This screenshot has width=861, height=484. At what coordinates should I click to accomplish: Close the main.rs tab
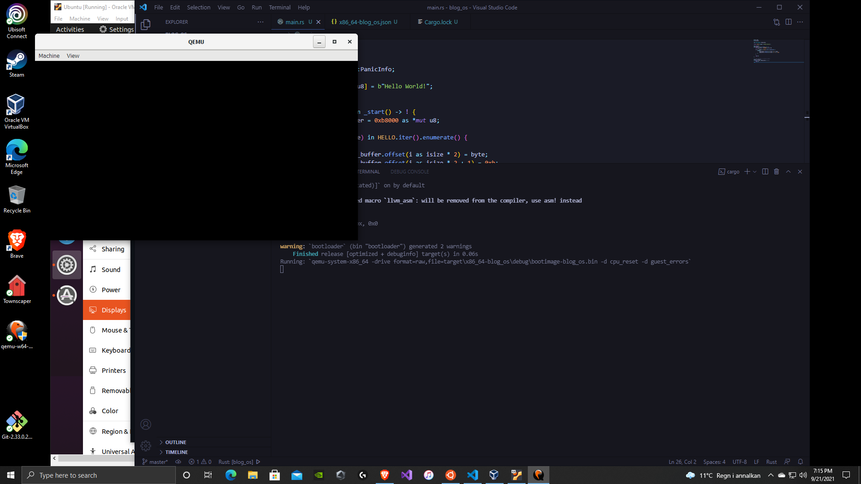(318, 22)
